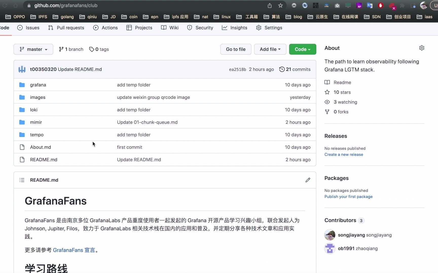Screen dimensions: 438x273
Task: Open browser profile avatar in toolbar
Action: point(424,6)
